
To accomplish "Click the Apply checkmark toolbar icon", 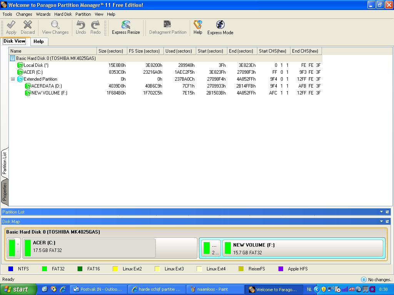I will [x=11, y=25].
